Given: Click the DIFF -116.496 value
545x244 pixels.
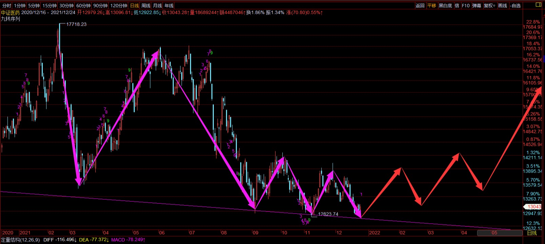Looking at the screenshot, I should [x=60, y=240].
